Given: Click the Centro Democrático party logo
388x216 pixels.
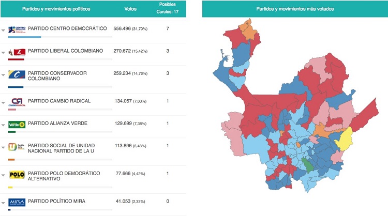Looking at the screenshot, I should (17, 29).
